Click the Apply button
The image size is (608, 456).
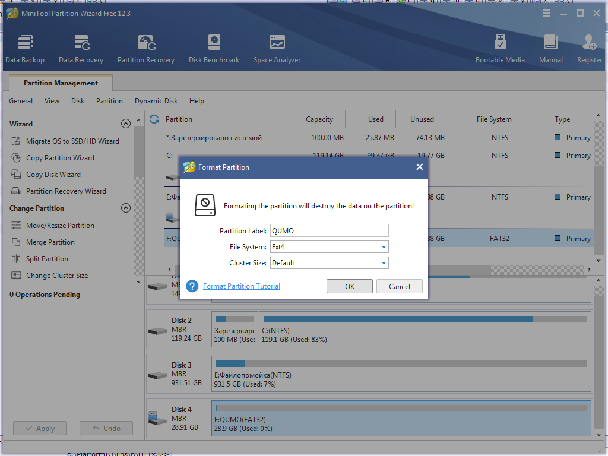(x=40, y=429)
